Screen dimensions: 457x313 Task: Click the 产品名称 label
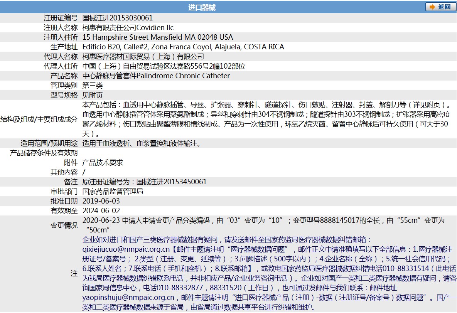(x=64, y=76)
